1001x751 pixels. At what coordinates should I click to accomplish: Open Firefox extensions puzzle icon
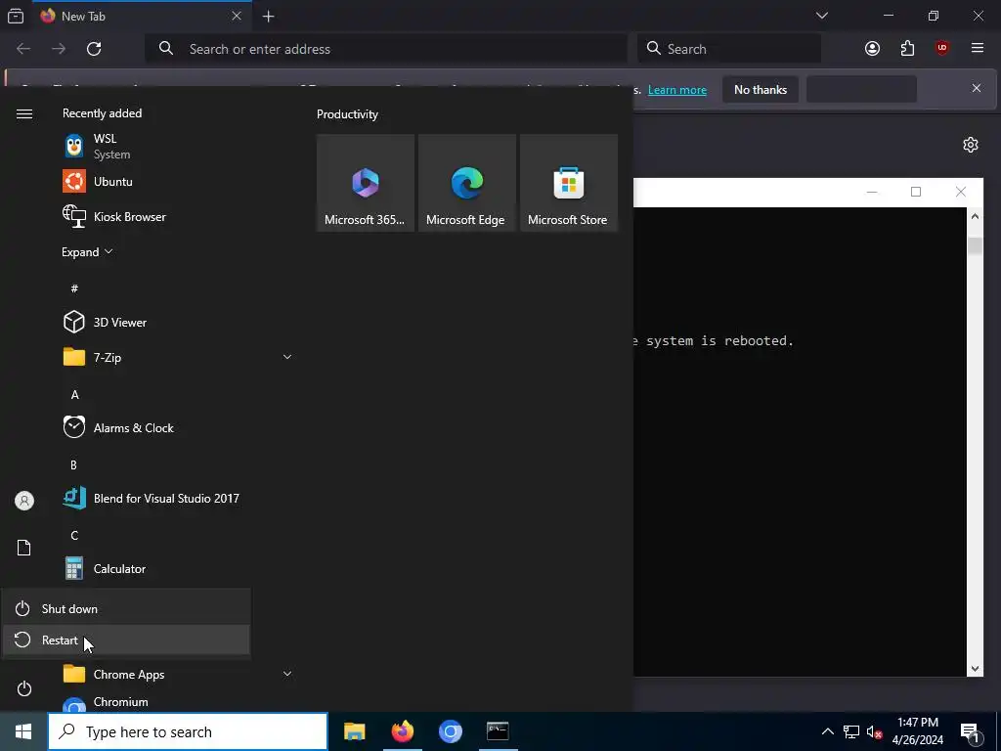(x=907, y=49)
